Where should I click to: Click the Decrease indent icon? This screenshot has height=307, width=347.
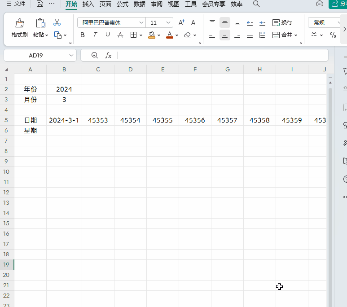click(250, 22)
